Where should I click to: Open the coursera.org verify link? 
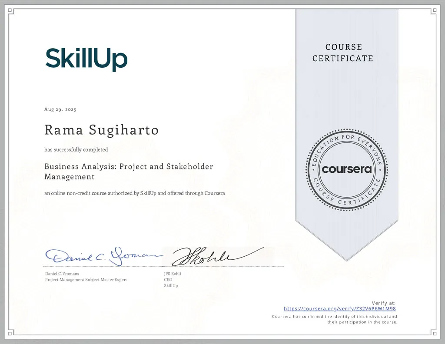(339, 309)
